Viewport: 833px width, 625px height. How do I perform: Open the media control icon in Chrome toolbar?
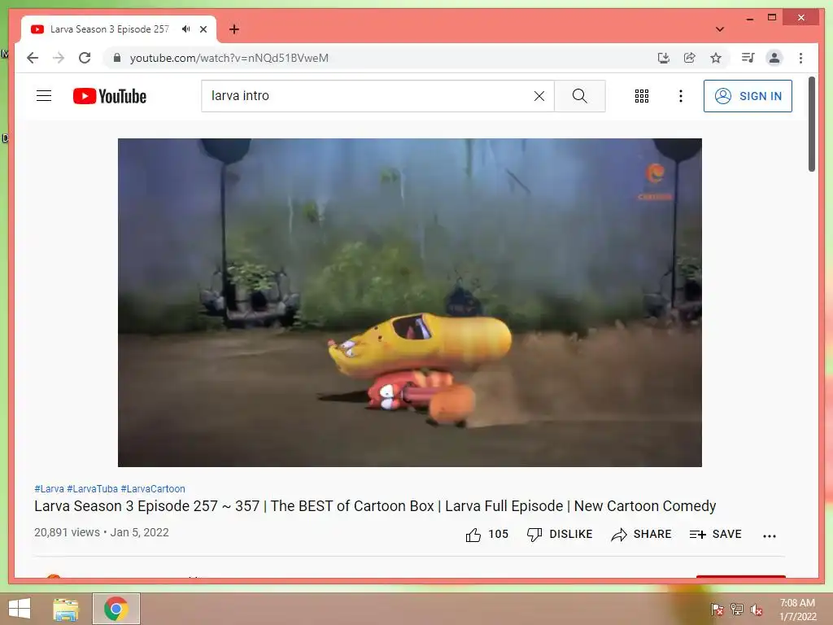tap(748, 58)
